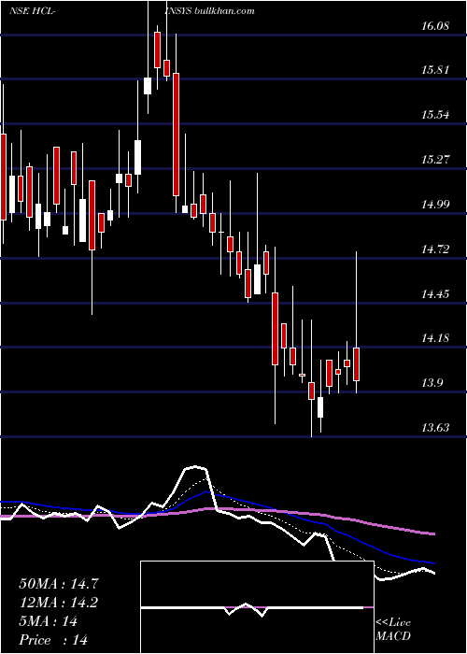The image size is (467, 654).
Task: Click the 15.27 price axis label
Action: (x=435, y=160)
